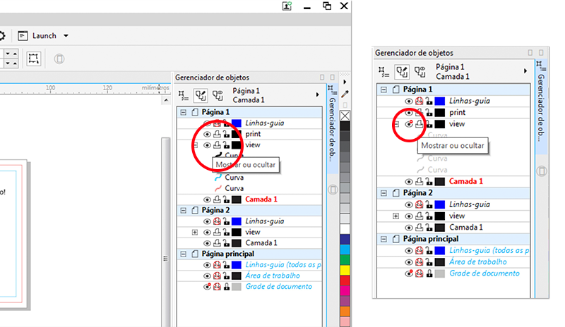Click the bounding-box frame icon in the toolbar
565x327 pixels.
tap(33, 58)
